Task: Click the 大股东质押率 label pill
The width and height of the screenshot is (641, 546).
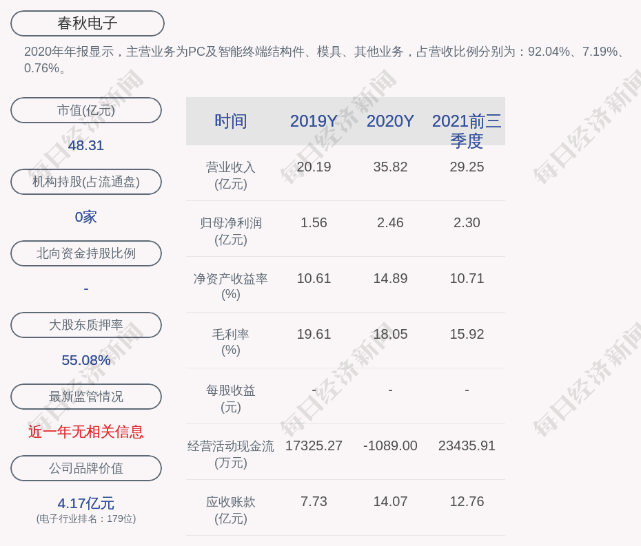Action: coord(86,325)
